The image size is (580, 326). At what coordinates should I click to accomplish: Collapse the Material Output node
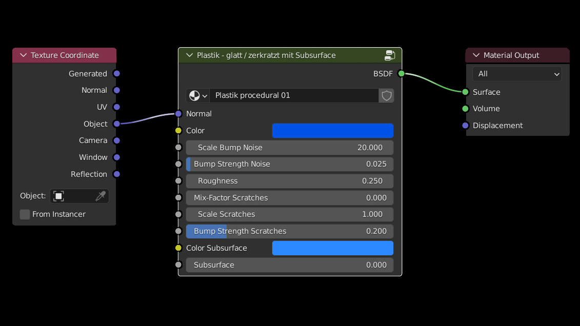pos(476,55)
